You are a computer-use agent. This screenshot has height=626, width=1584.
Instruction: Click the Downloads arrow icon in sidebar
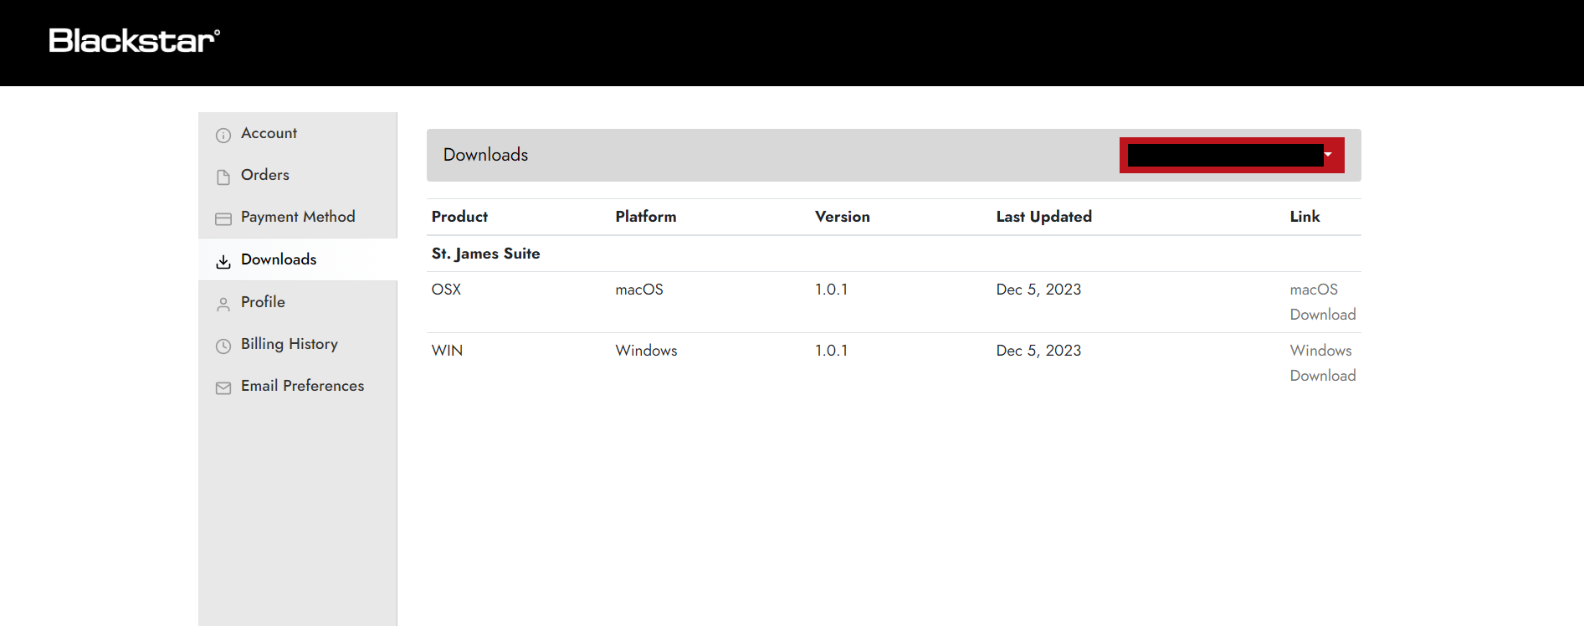(x=223, y=261)
